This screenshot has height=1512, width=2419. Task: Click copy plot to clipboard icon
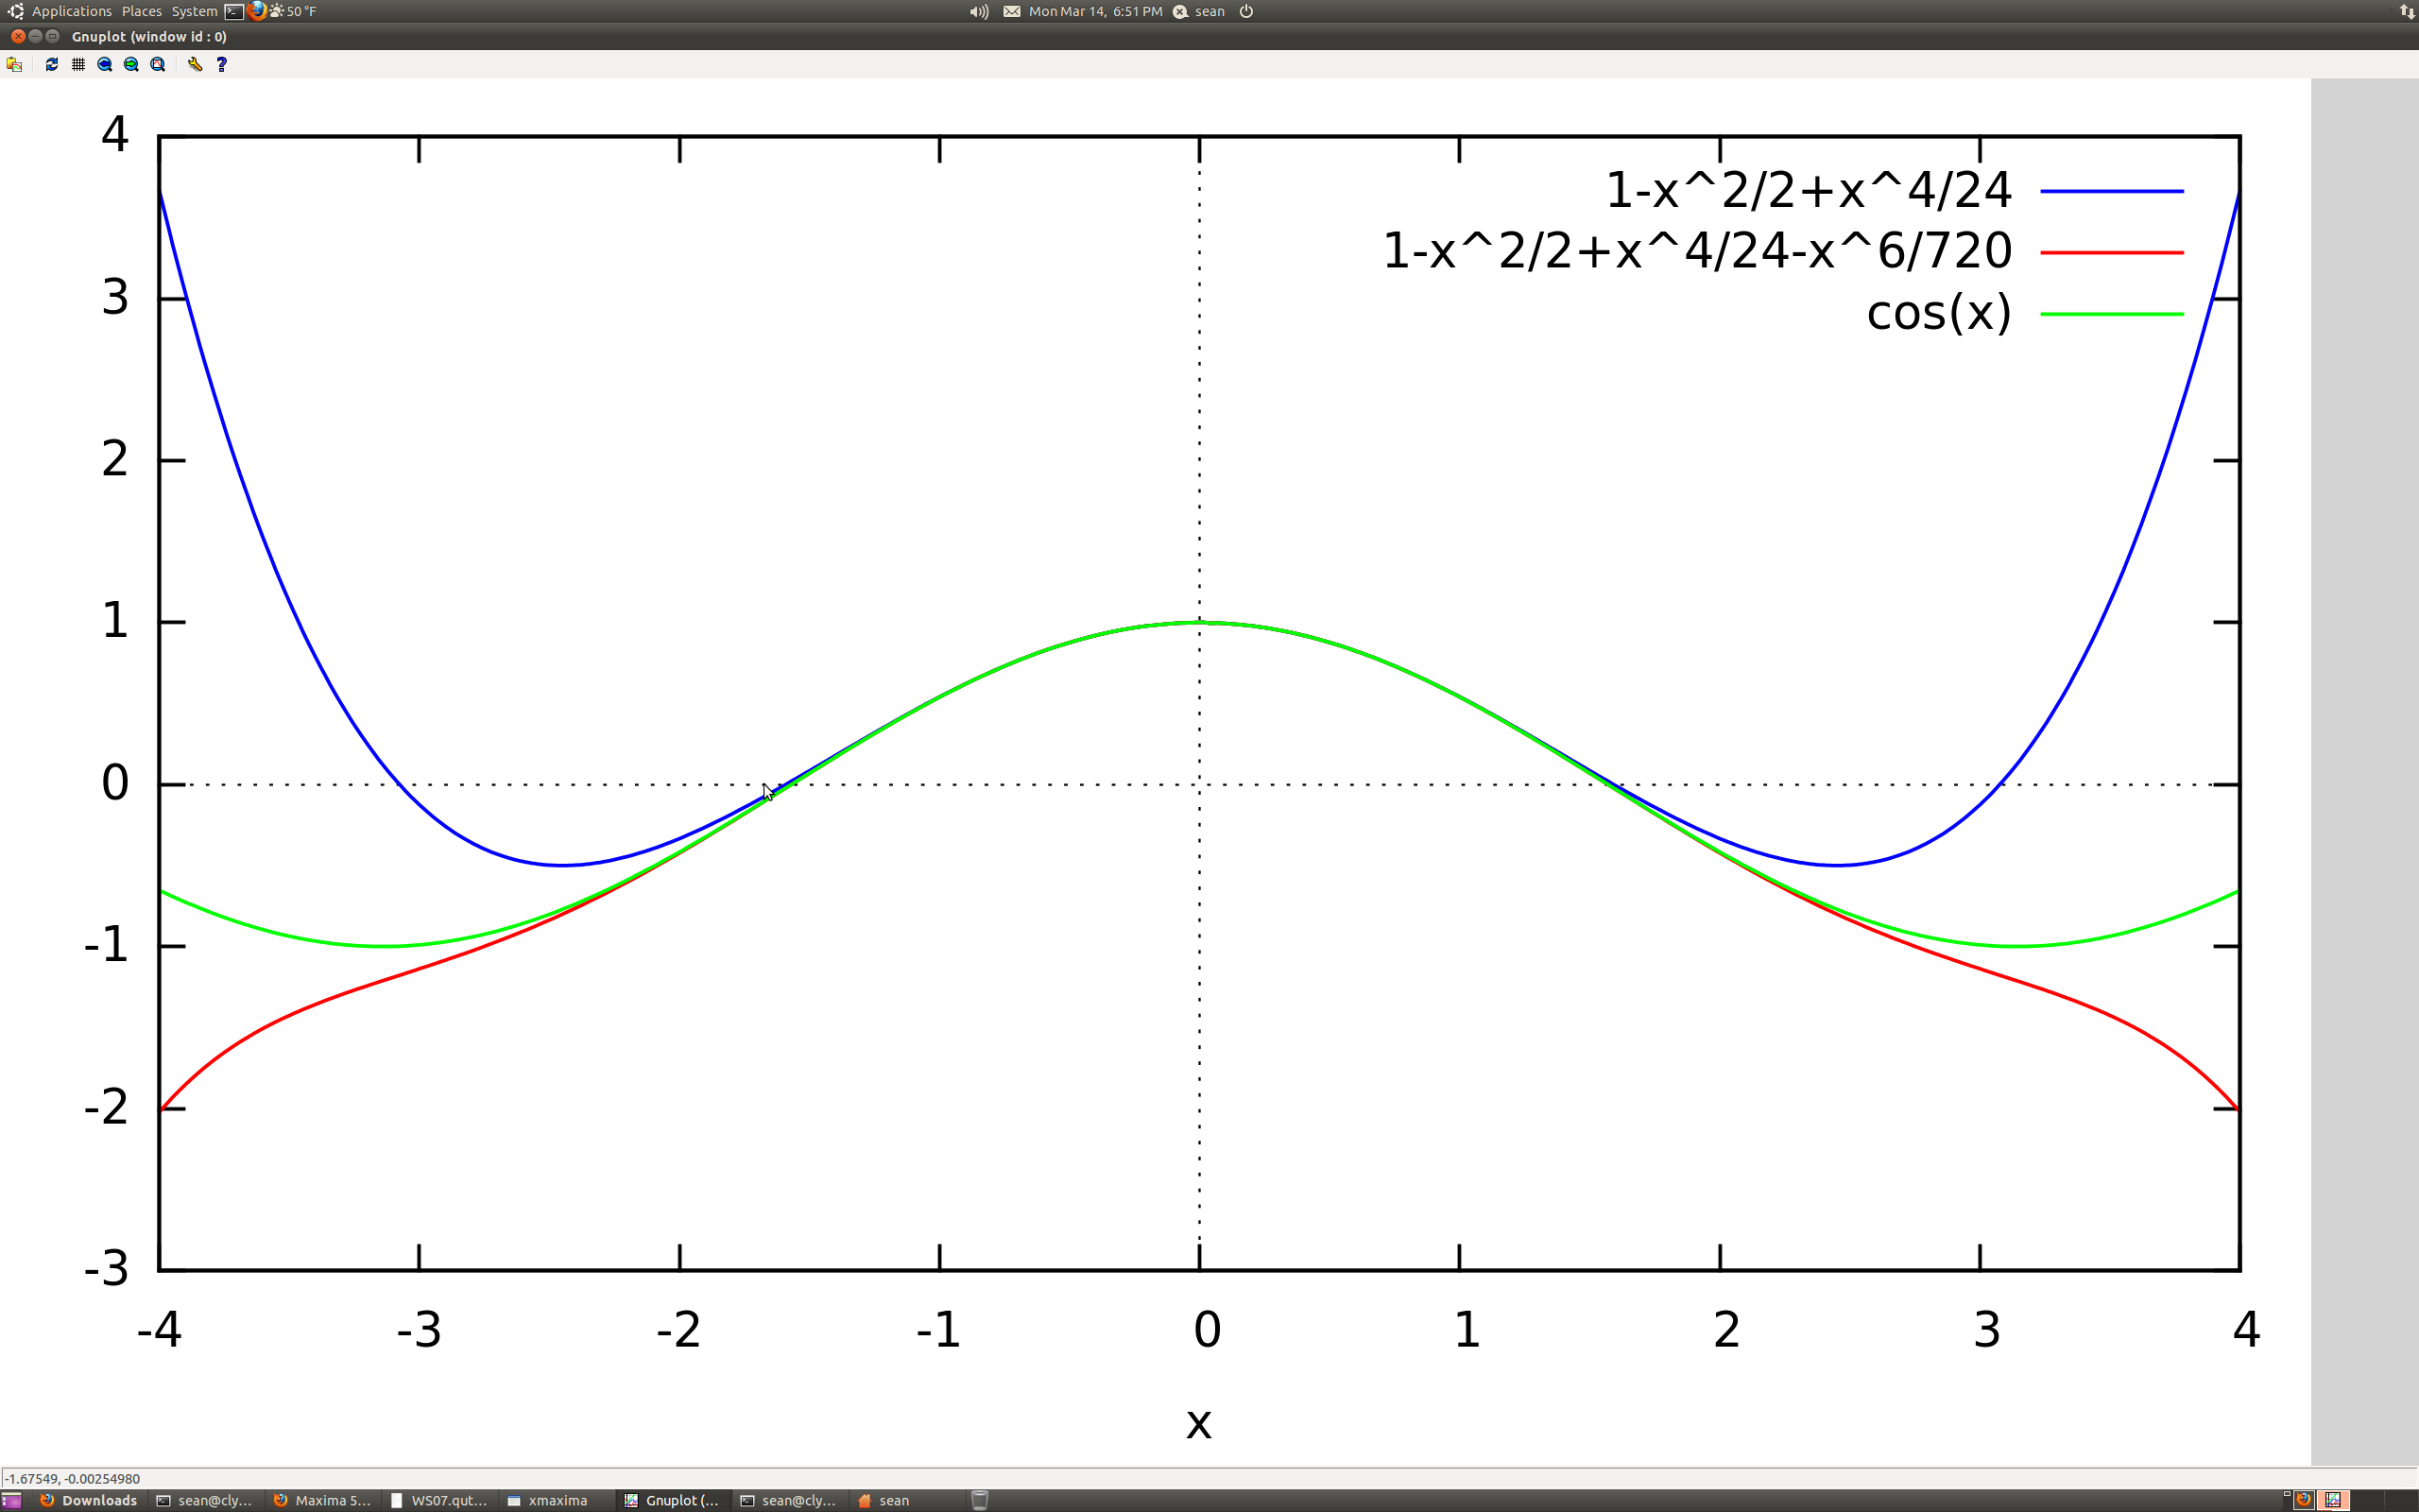pyautogui.click(x=14, y=64)
